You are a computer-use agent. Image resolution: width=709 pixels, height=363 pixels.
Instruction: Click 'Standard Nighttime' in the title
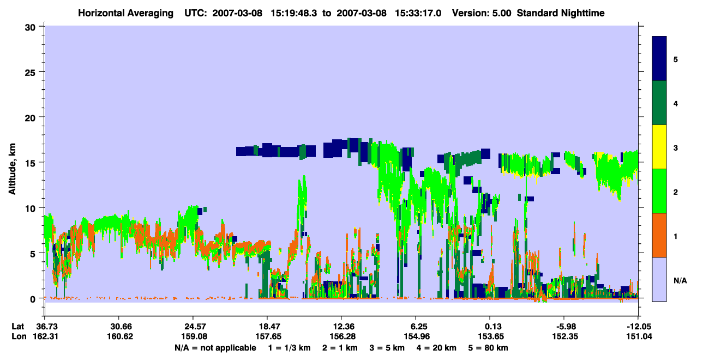561,13
